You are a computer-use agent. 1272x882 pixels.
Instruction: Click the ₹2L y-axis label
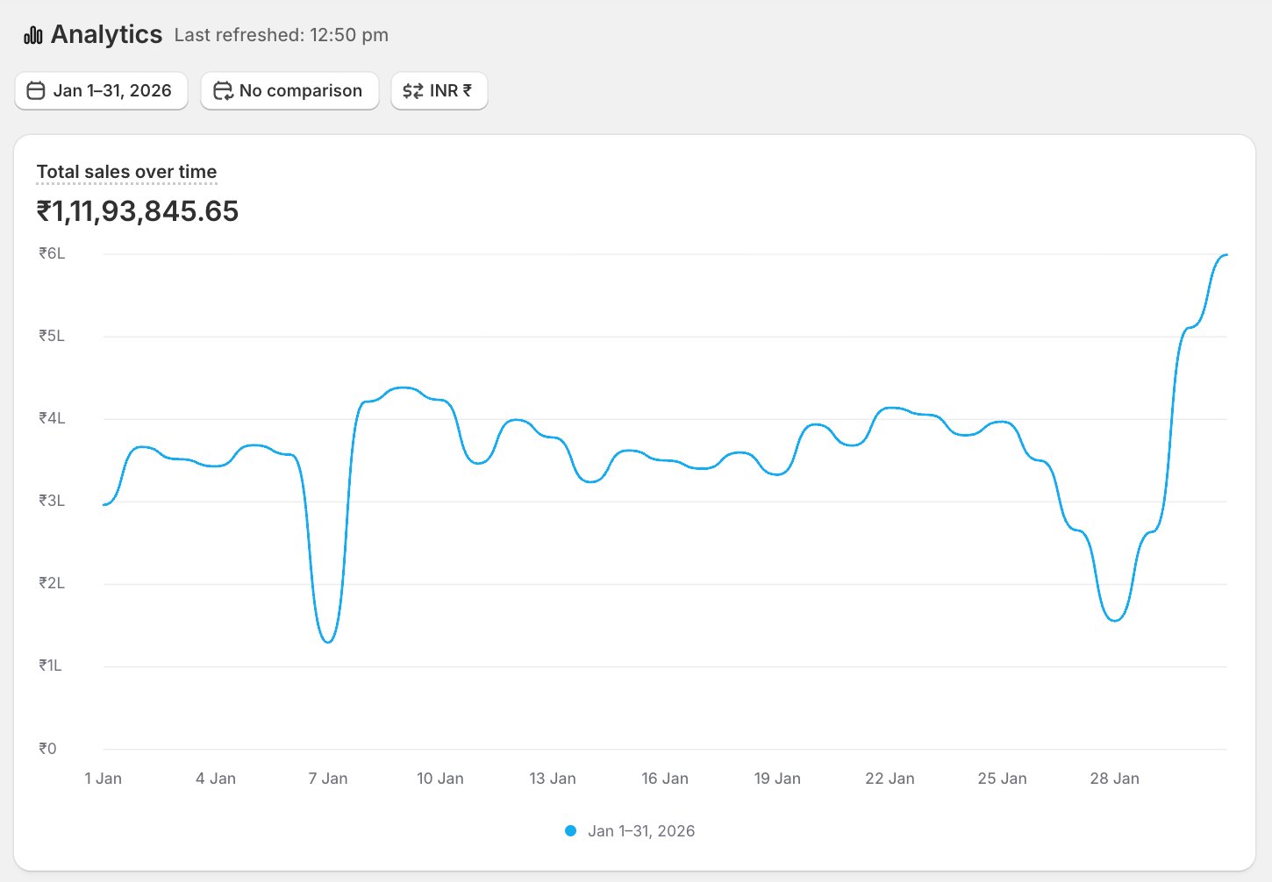[52, 584]
